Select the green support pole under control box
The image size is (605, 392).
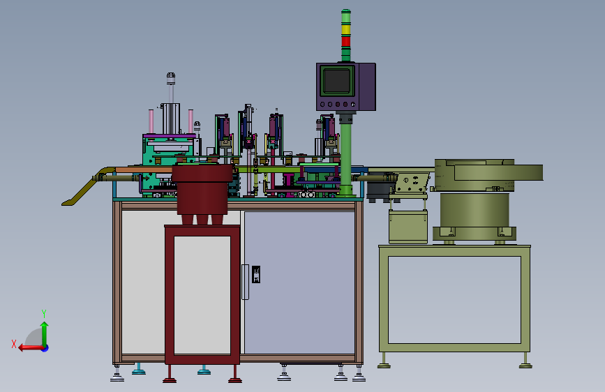click(x=345, y=154)
